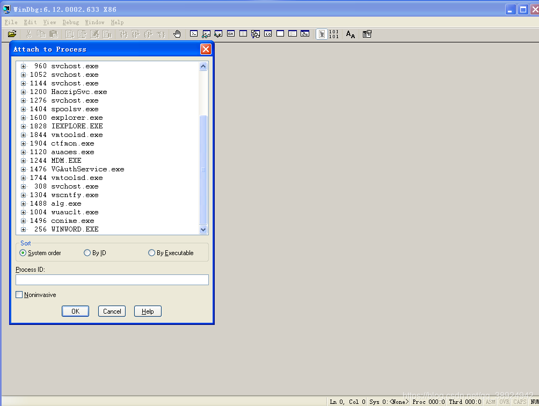The image size is (539, 406).
Task: Open the Help menu
Action: click(x=117, y=22)
